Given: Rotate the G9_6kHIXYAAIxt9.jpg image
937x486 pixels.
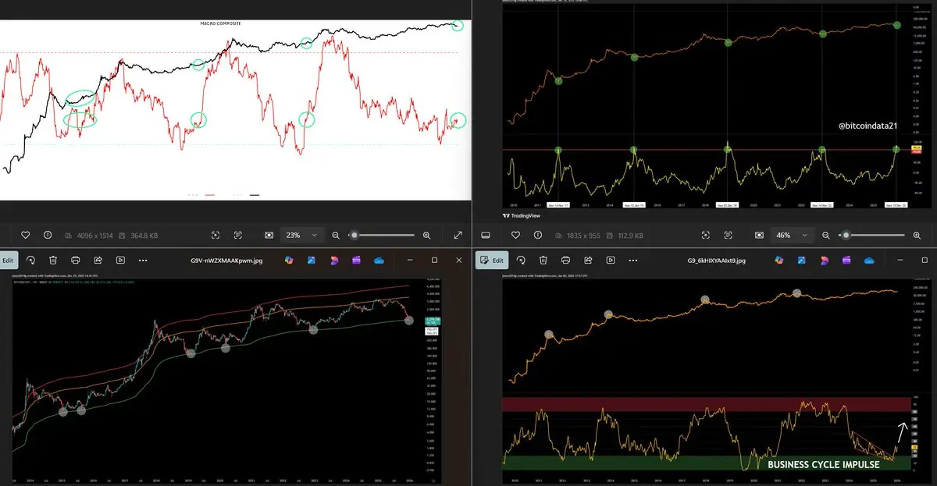Looking at the screenshot, I should [522, 261].
